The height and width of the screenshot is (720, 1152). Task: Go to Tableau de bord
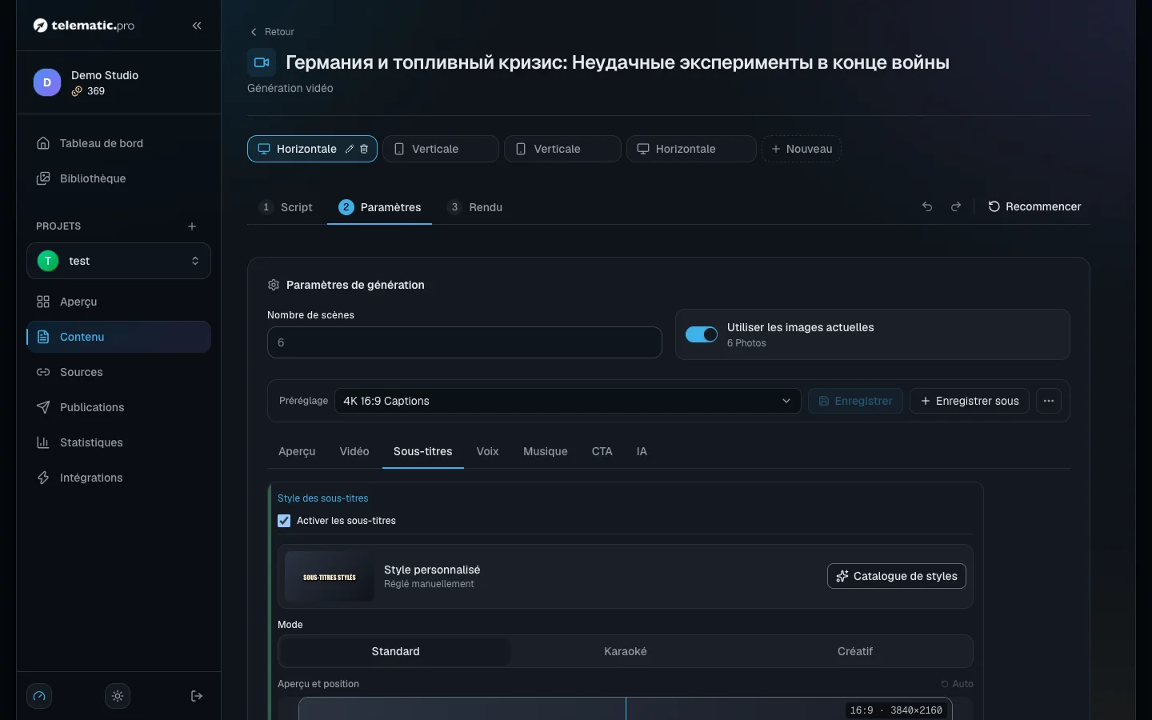[118, 143]
